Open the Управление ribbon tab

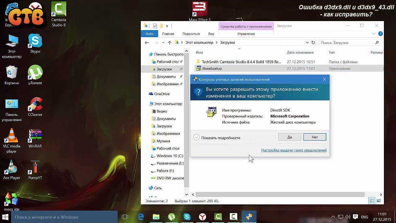click(246, 34)
